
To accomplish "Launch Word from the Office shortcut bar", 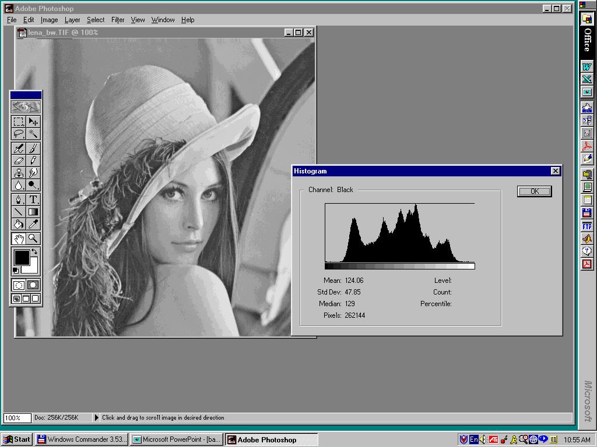I will (587, 67).
